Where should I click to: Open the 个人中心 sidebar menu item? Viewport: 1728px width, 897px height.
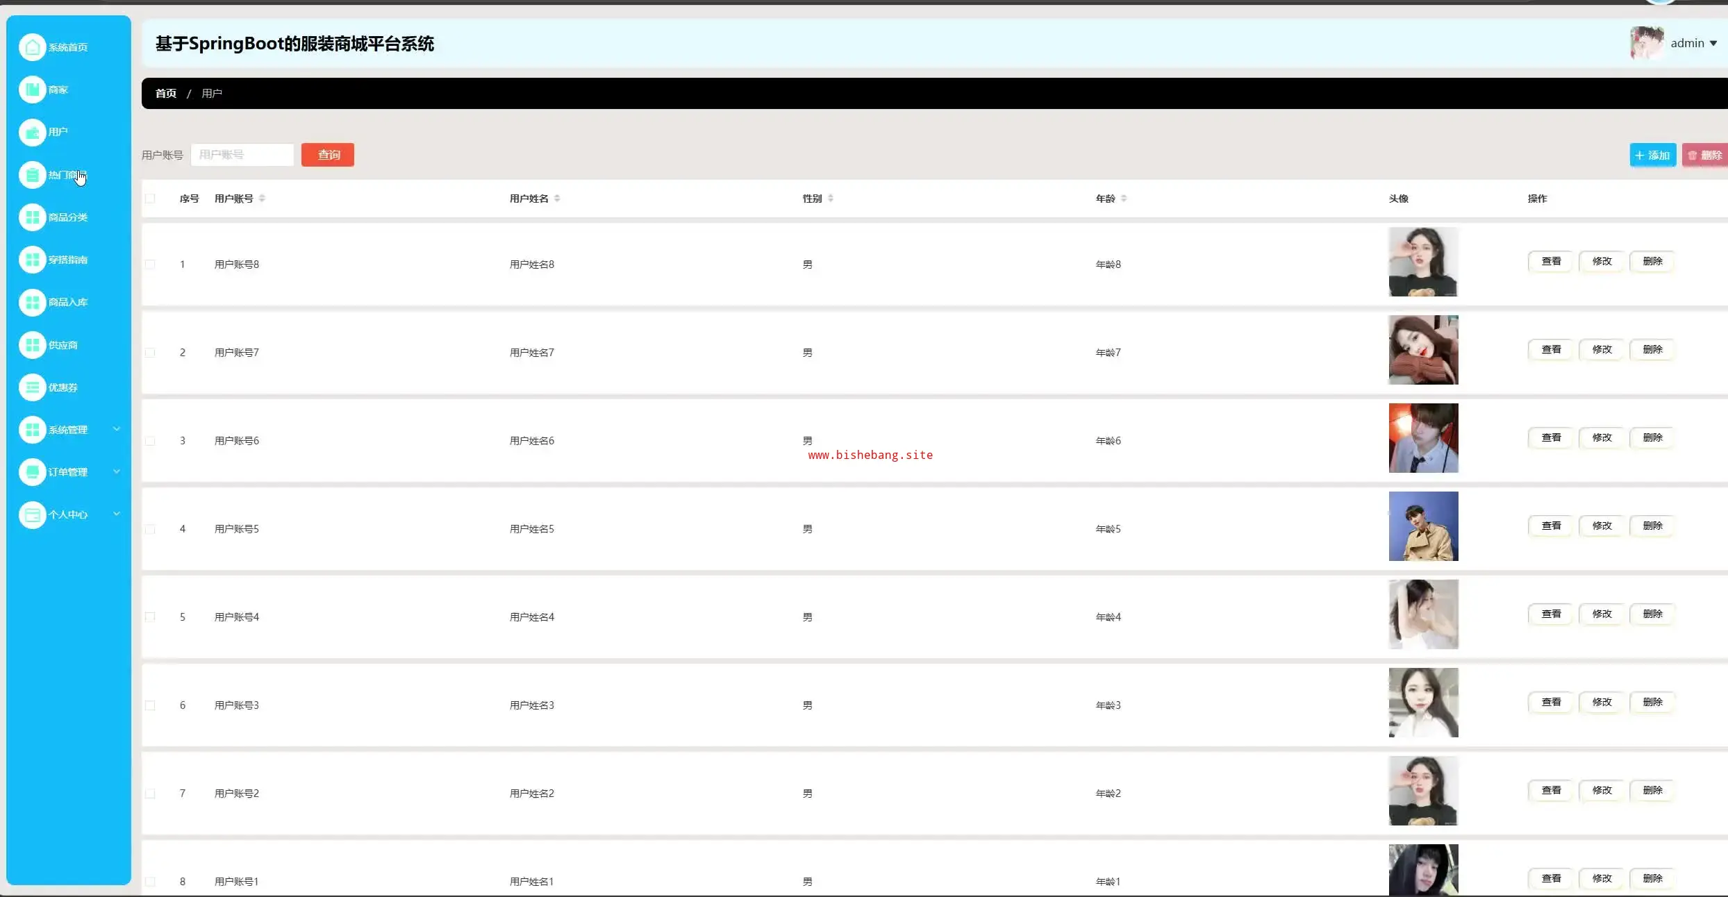(x=67, y=514)
